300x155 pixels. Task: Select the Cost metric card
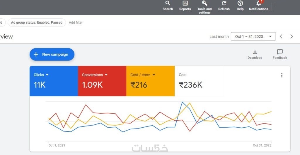point(199,81)
